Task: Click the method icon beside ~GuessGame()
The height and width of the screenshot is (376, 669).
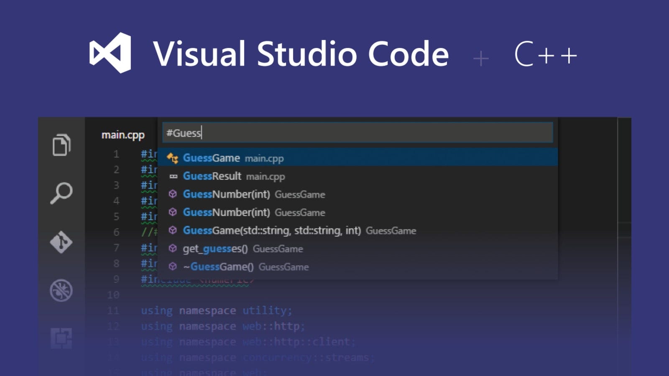Action: (173, 267)
